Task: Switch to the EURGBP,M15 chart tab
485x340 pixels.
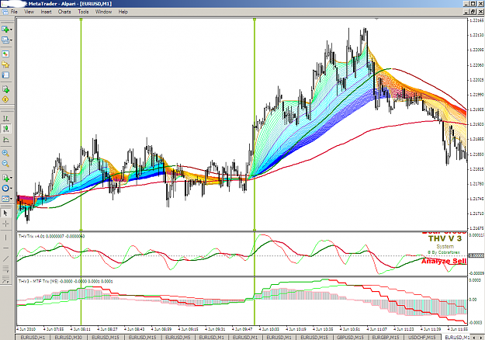Action: tap(386, 337)
